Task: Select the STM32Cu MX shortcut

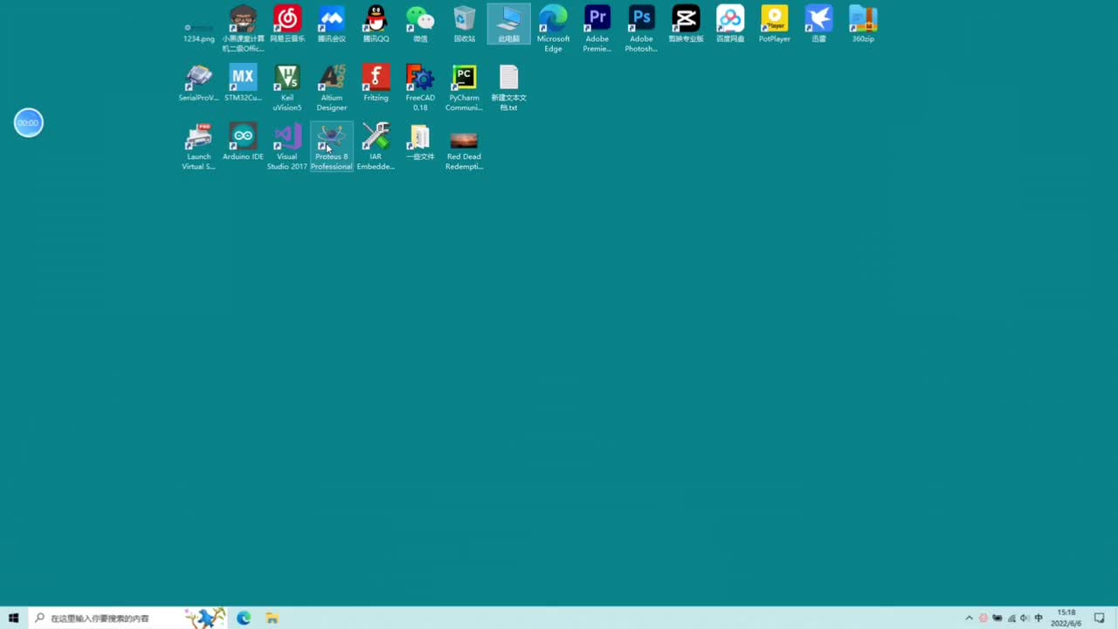Action: coord(243,83)
